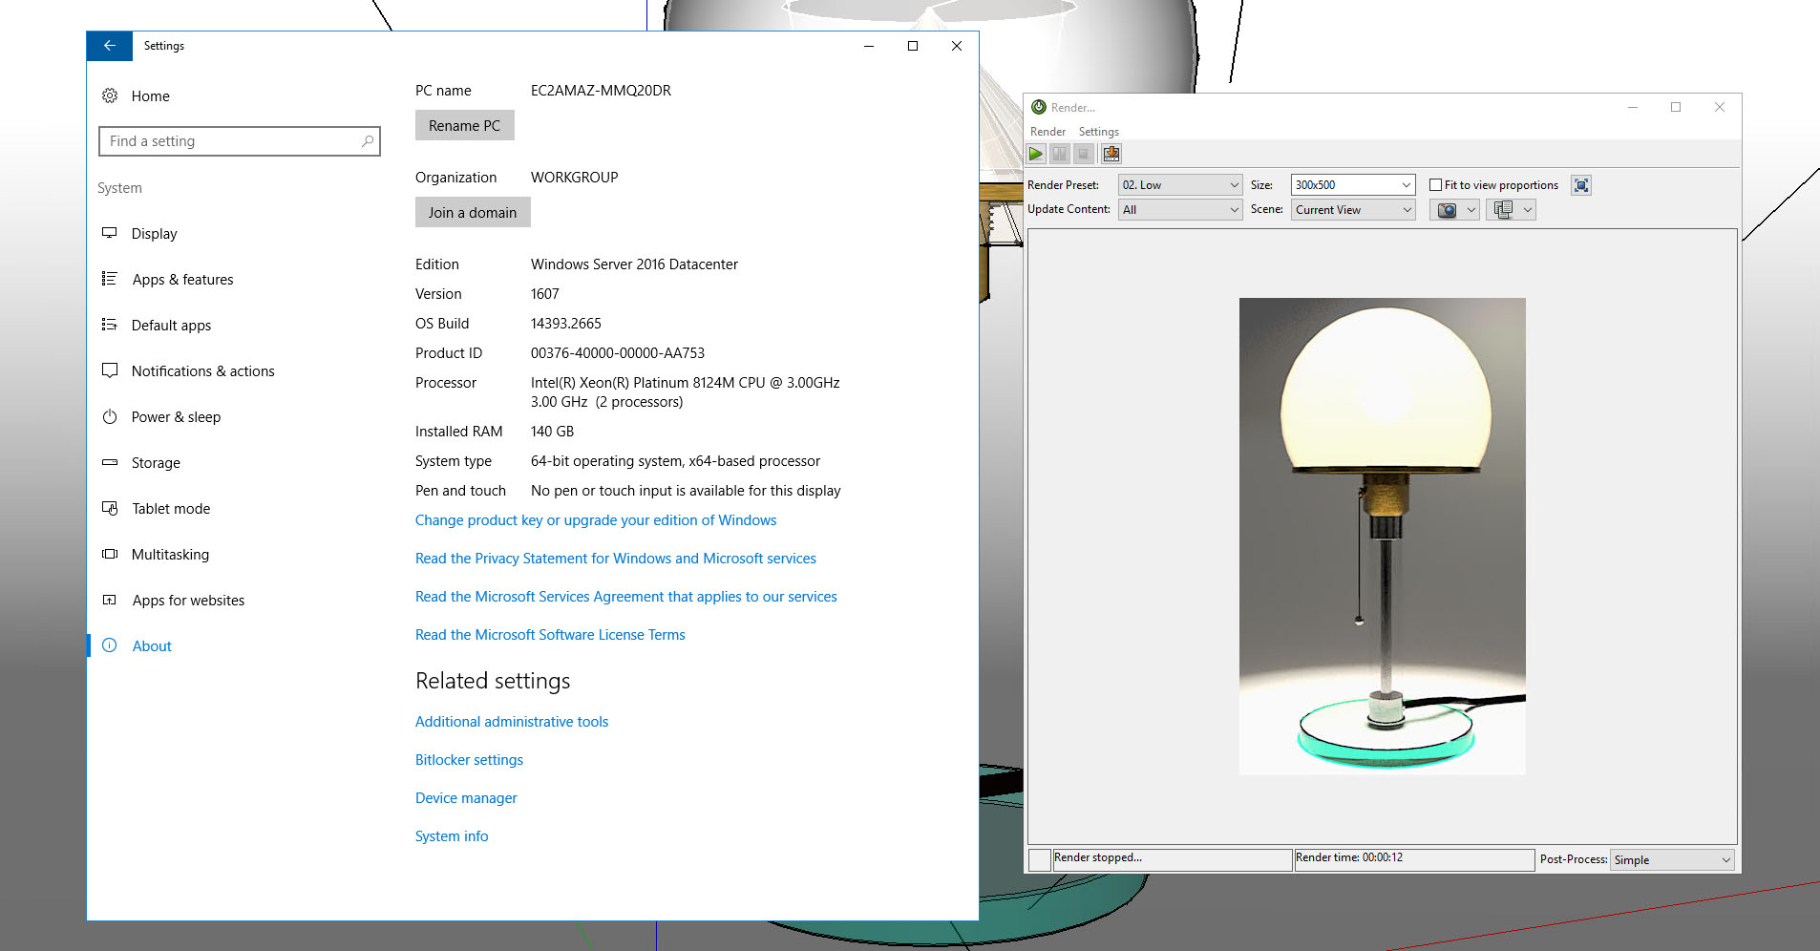Image resolution: width=1820 pixels, height=951 pixels.
Task: Click the Join a domain button
Action: [473, 213]
